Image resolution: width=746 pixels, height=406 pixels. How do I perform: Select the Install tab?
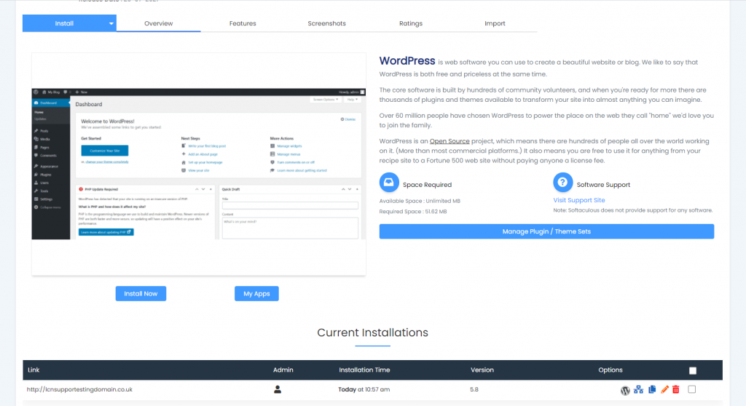click(x=64, y=23)
